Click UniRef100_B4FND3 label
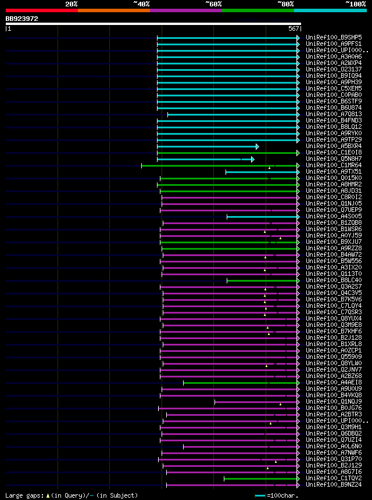This screenshot has height=500, width=372. 334,121
